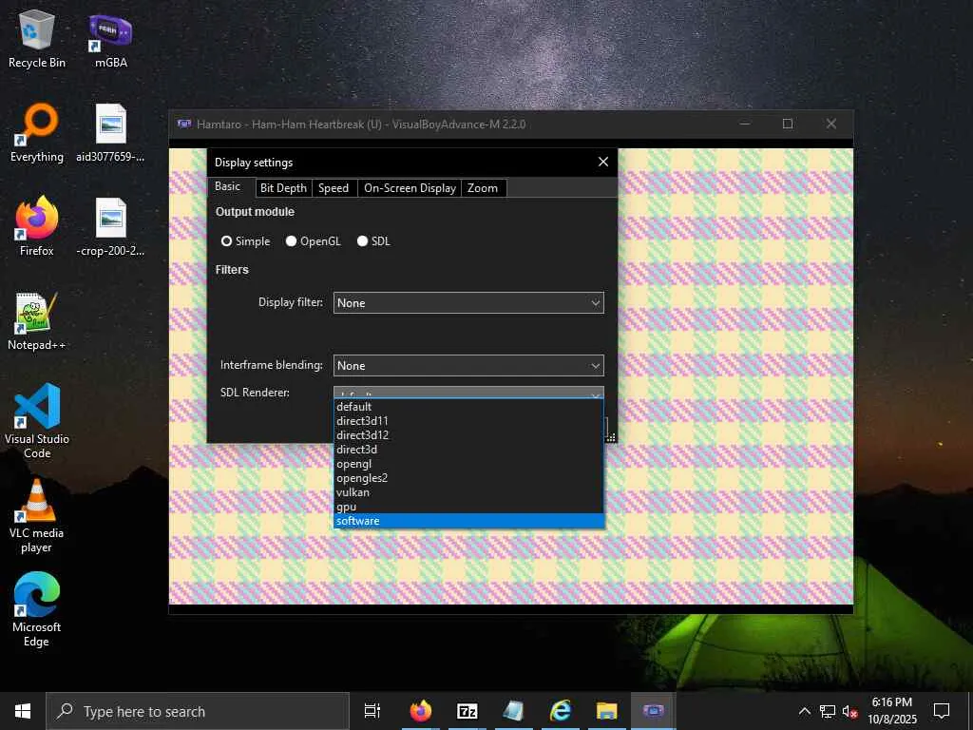
Task: Click VisualBoyAdvance-M title bar app icon
Action: pos(184,124)
